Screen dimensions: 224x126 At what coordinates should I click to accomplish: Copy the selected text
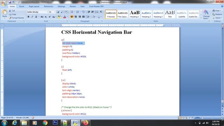[x=13, y=14]
